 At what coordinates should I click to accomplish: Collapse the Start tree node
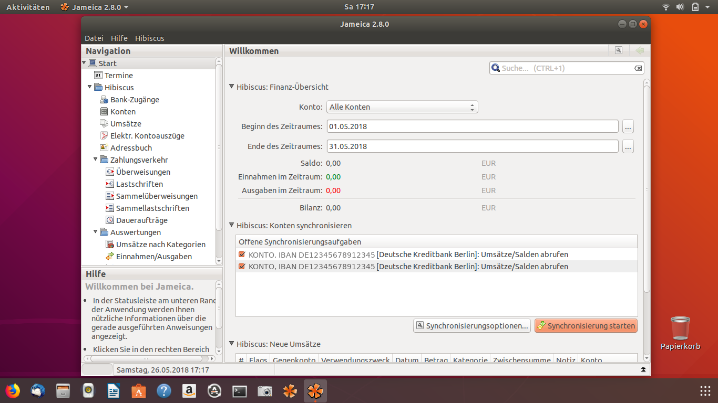(84, 63)
